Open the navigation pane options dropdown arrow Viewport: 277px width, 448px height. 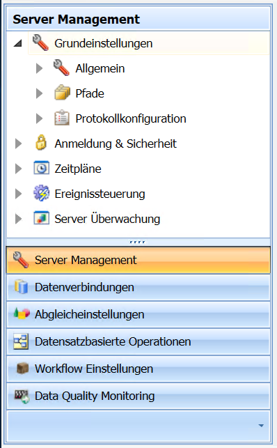click(261, 426)
